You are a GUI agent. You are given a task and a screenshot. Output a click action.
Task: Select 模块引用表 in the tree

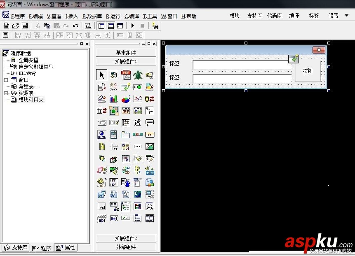(31, 100)
